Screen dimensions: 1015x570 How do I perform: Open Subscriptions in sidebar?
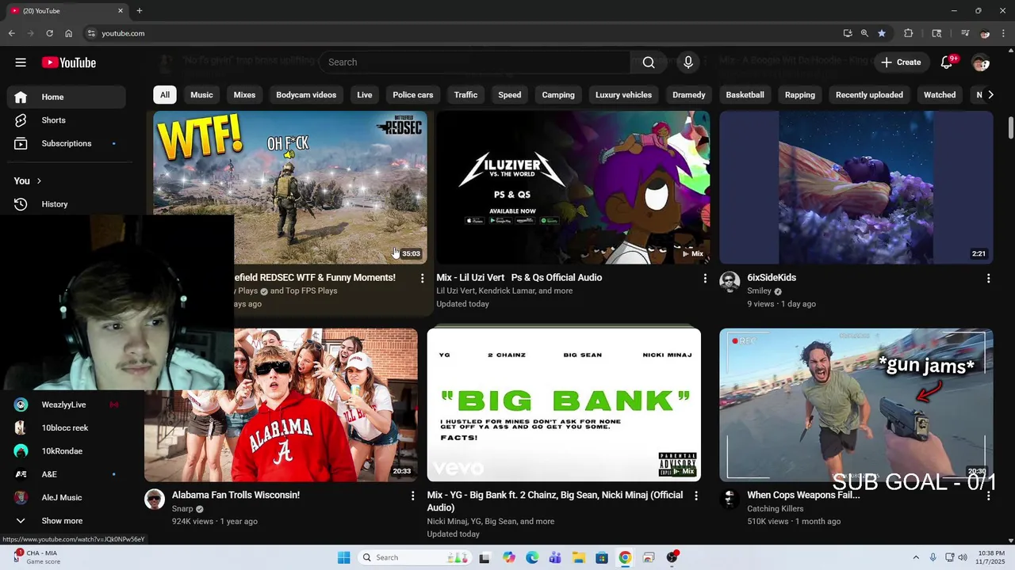67,143
